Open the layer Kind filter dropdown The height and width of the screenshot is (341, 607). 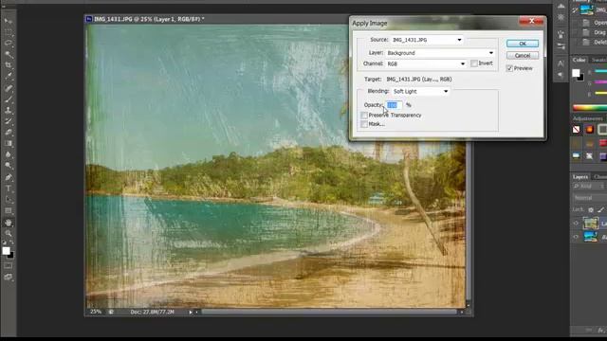point(590,187)
